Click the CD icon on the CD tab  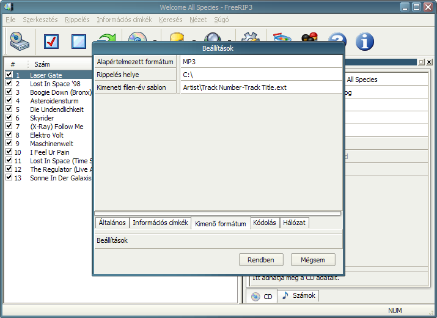(255, 296)
